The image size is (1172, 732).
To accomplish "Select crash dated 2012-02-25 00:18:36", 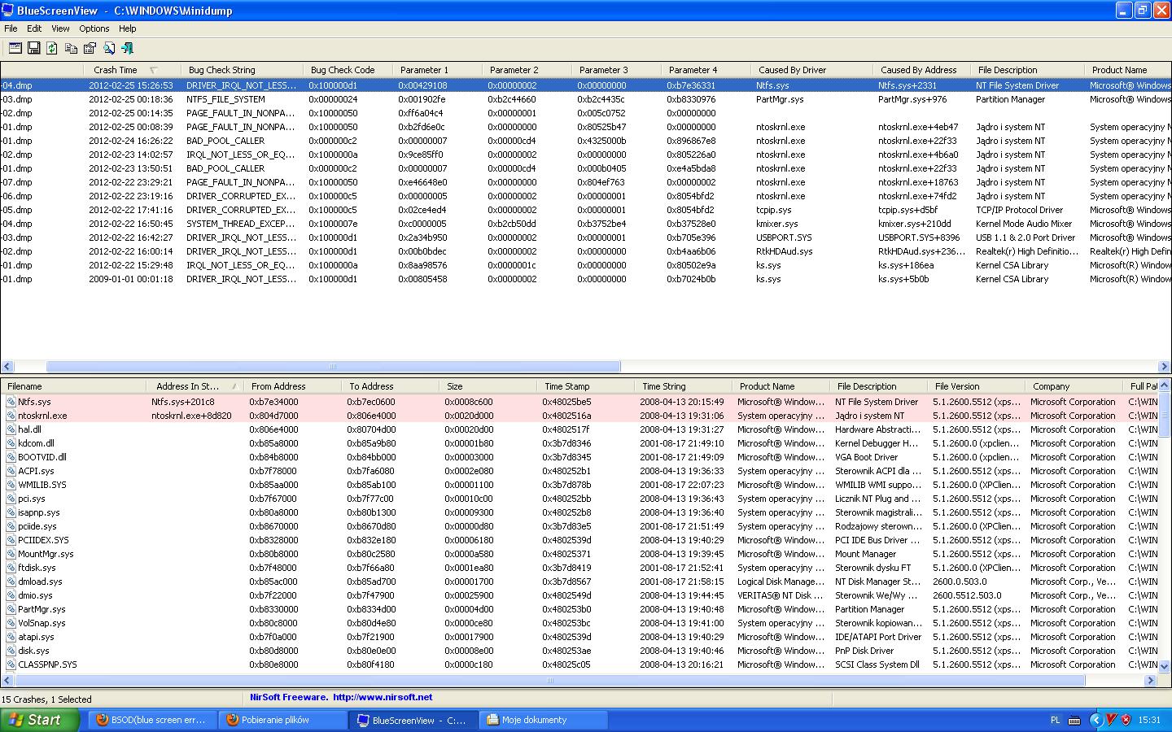I will click(x=586, y=99).
